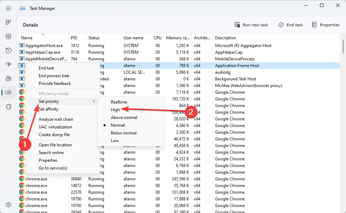This screenshot has width=346, height=213.
Task: Select Search online entry
Action: coord(63,153)
